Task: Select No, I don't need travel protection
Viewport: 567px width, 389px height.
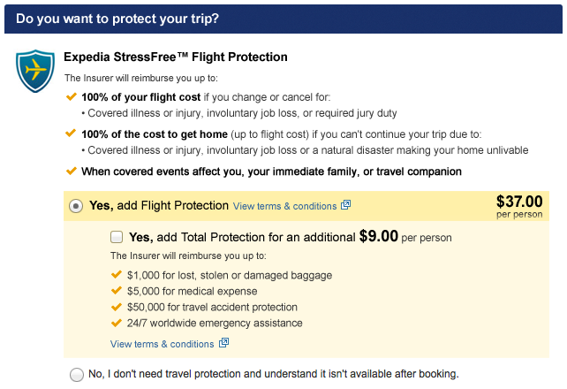Action: tap(77, 374)
